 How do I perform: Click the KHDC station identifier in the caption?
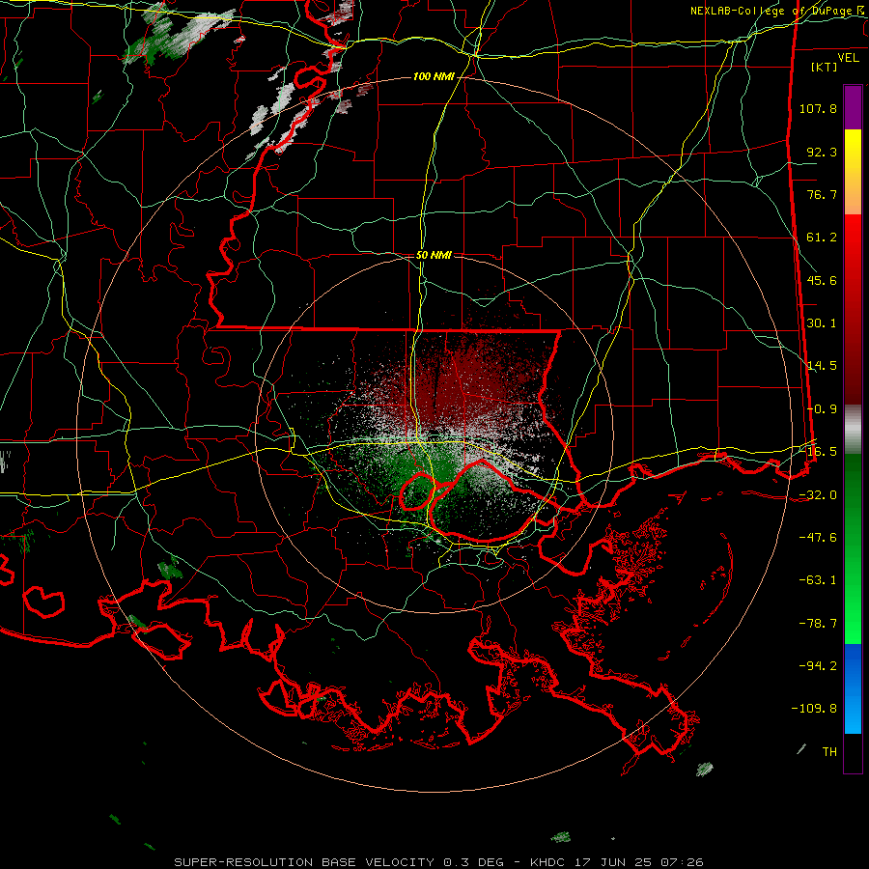[x=548, y=862]
